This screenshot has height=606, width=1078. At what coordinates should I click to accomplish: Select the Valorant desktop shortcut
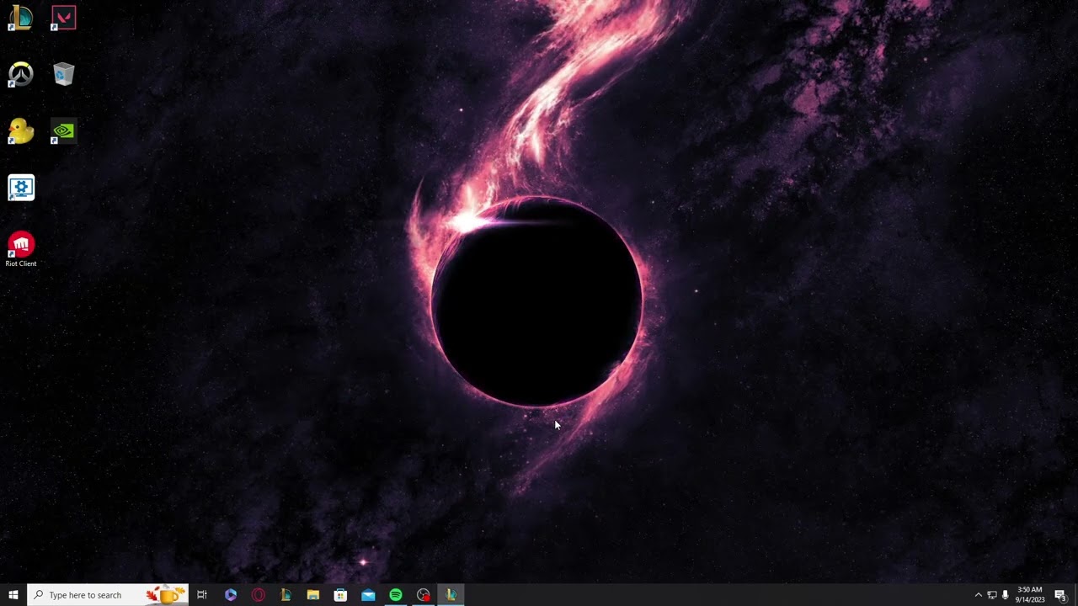(x=63, y=18)
